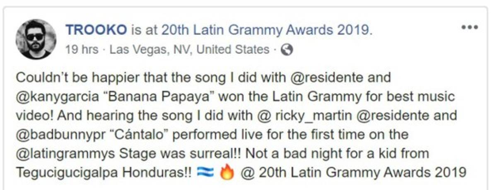Viewport: 497px width, 190px height.
Task: Click the globe public privacy icon
Action: pyautogui.click(x=287, y=50)
